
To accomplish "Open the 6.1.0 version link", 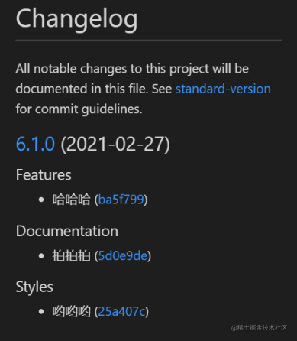I will point(35,144).
